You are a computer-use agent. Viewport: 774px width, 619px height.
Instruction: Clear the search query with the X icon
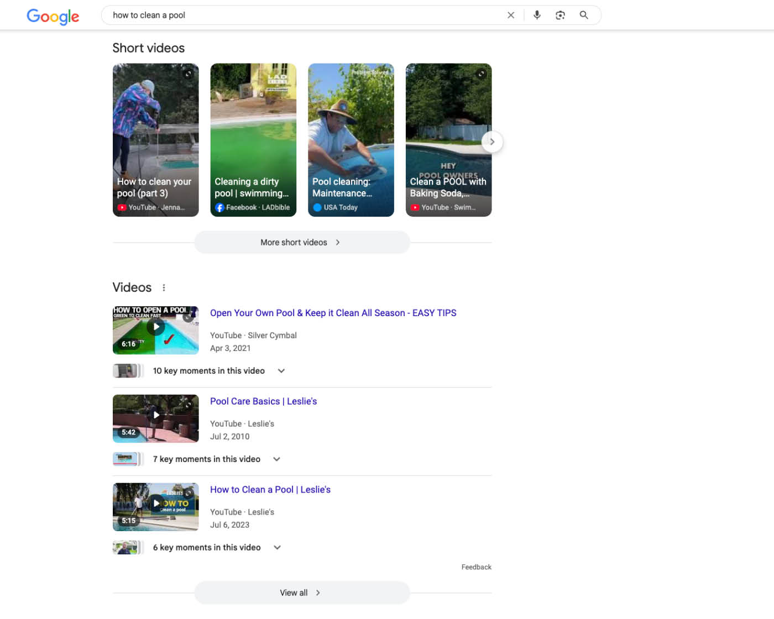[511, 15]
